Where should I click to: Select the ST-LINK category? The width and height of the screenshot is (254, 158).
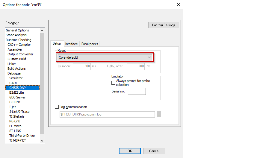(x=15, y=131)
